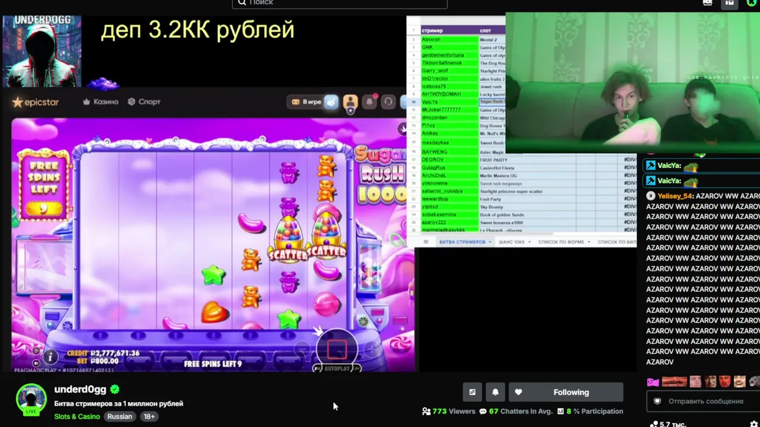
Task: Open the Slots & Casino category link
Action: tap(77, 416)
